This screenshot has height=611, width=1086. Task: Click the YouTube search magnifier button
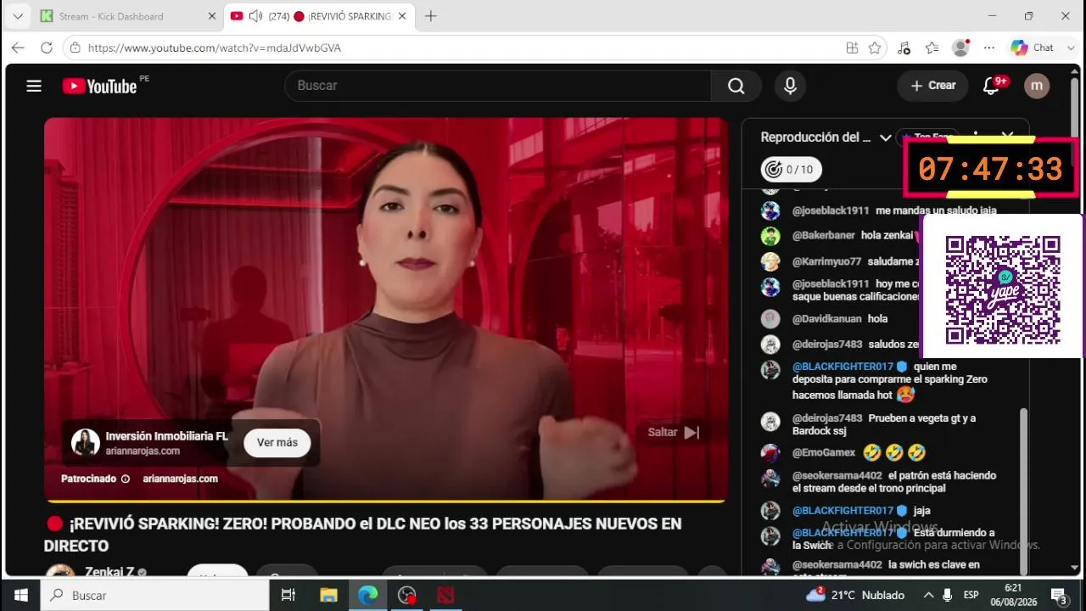736,86
